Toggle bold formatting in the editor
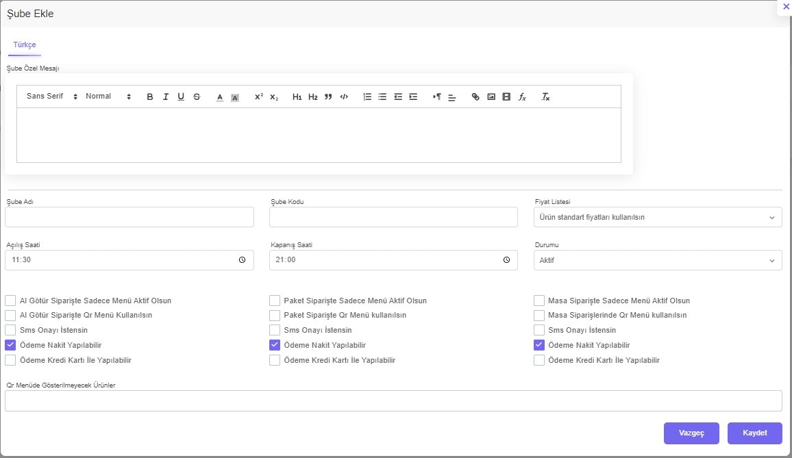 point(150,97)
